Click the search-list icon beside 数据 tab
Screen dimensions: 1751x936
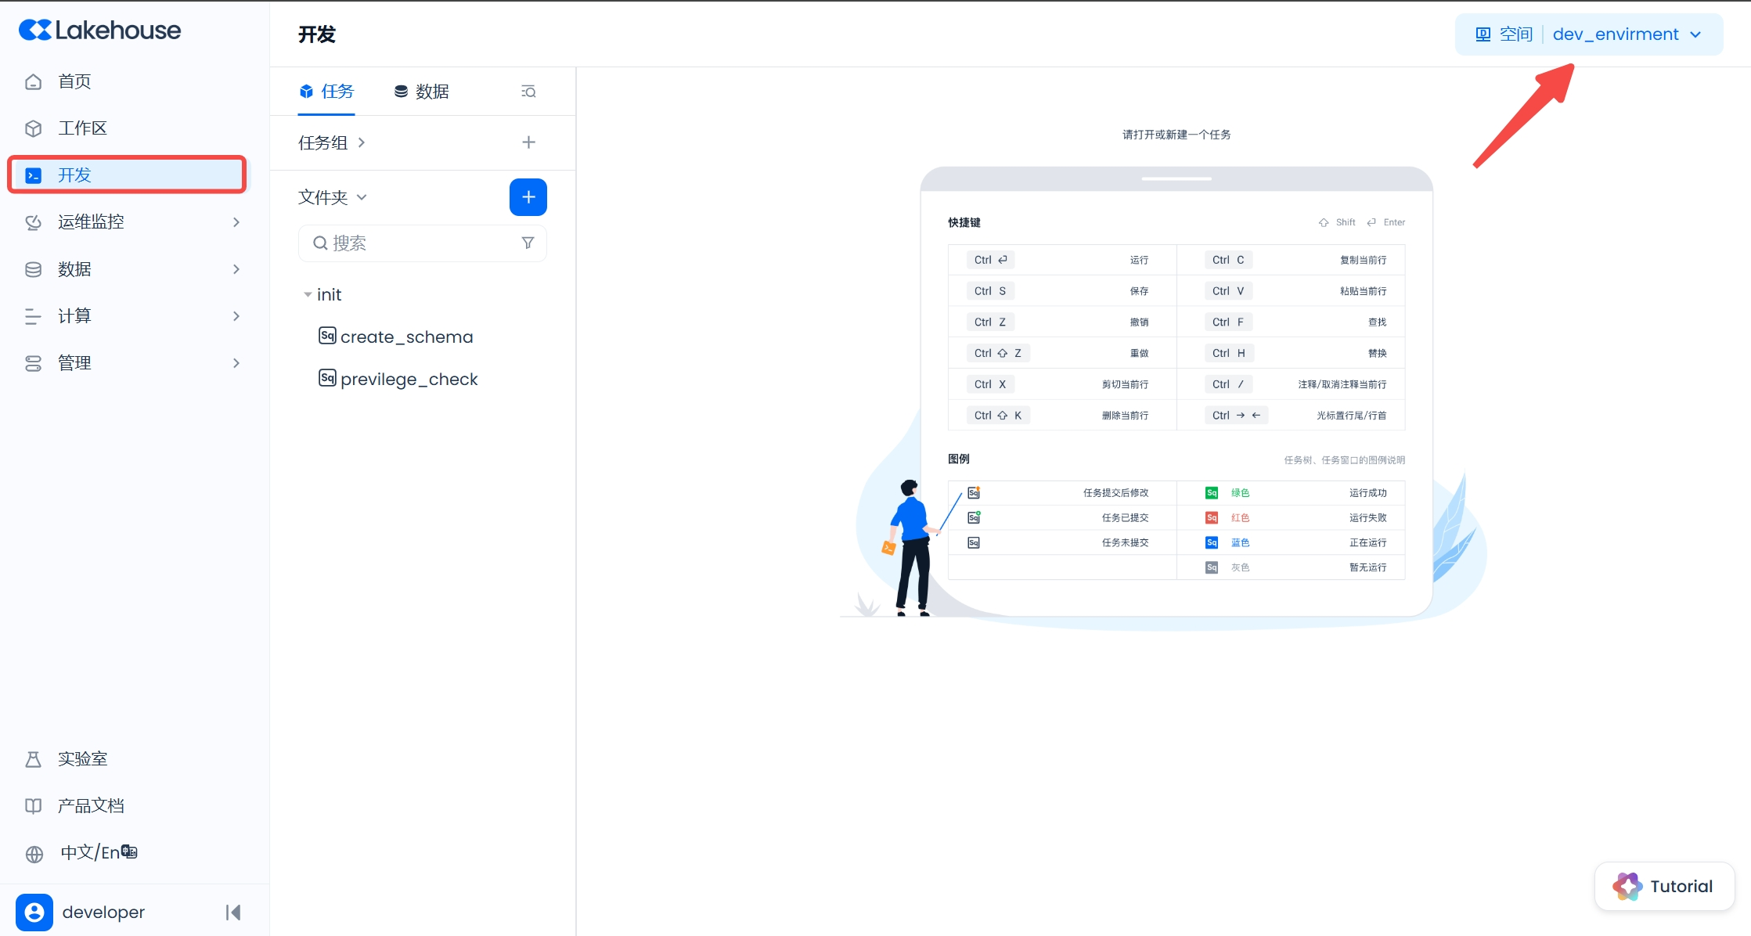528,92
